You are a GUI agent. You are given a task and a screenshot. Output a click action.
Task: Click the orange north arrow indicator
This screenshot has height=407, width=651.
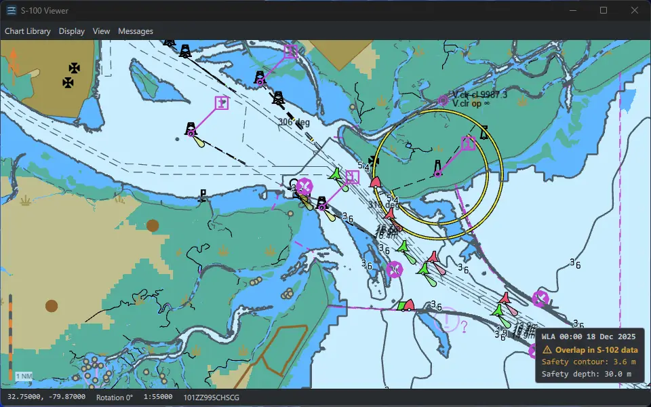[14, 66]
